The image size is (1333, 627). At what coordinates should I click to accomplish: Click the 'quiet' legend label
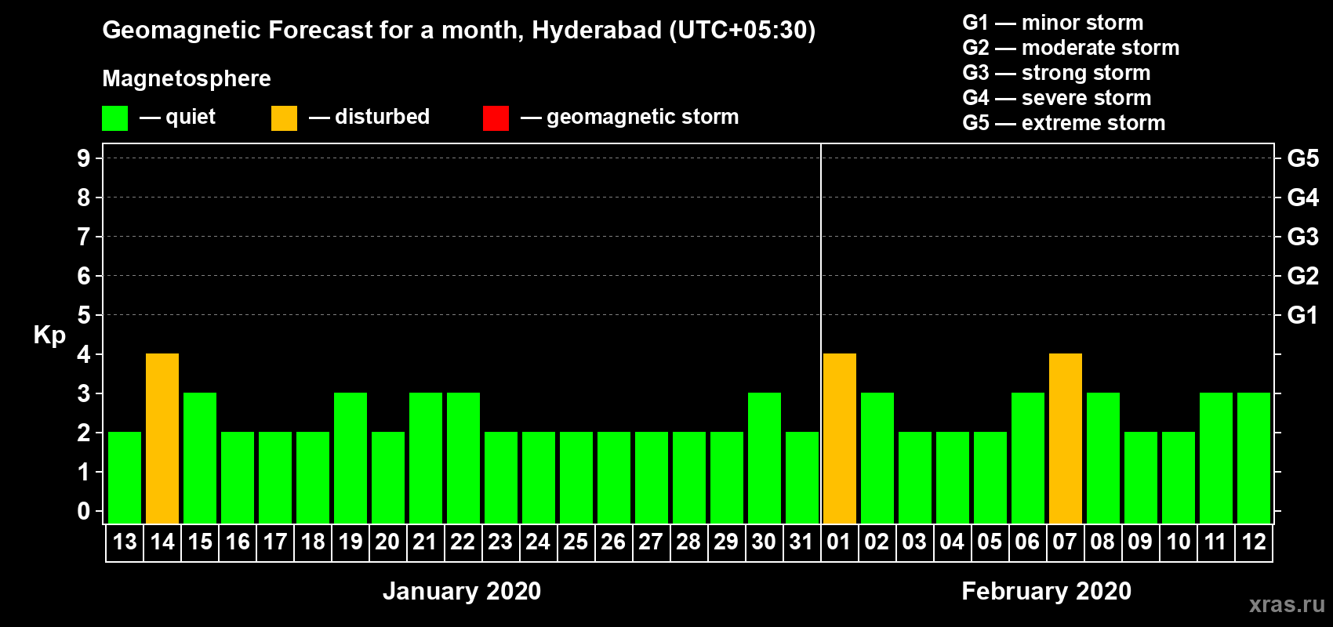[191, 117]
